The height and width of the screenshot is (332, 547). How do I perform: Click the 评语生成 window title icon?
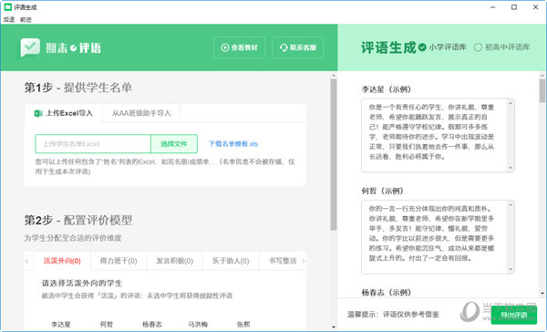(x=7, y=7)
